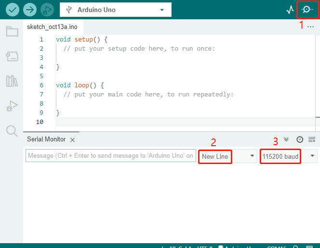
Task: Click line number 10 in the gutter
Action: pyautogui.click(x=40, y=122)
